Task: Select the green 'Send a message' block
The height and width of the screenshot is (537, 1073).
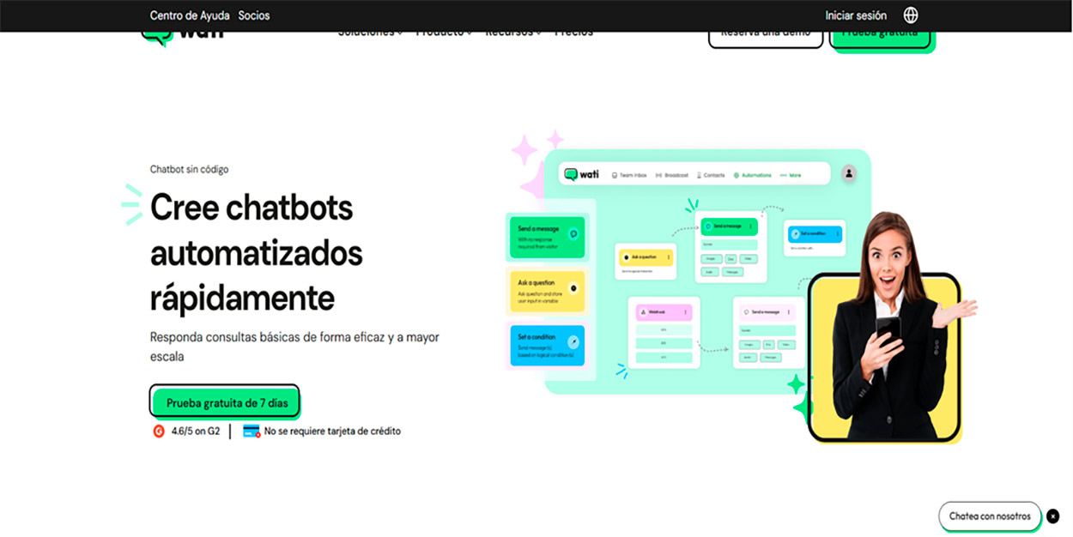Action: click(547, 238)
